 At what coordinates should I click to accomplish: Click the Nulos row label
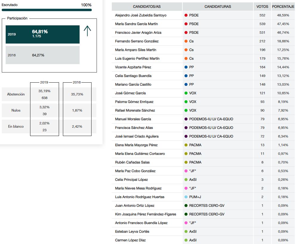coord(16,110)
